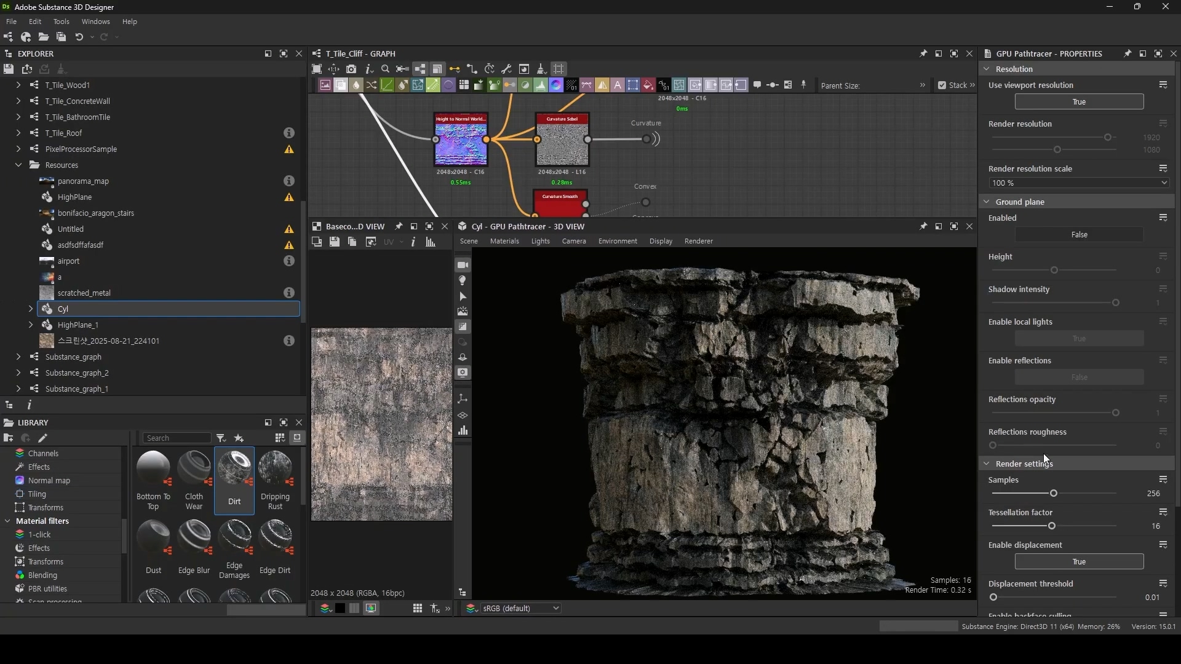
Task: Toggle Enable displacement True button
Action: coord(1079,562)
